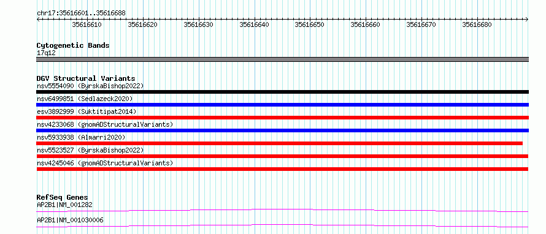Image resolution: width=546 pixels, height=234 pixels.
Task: Click the red nsv4245046 gnomAD variant bar
Action: point(282,169)
